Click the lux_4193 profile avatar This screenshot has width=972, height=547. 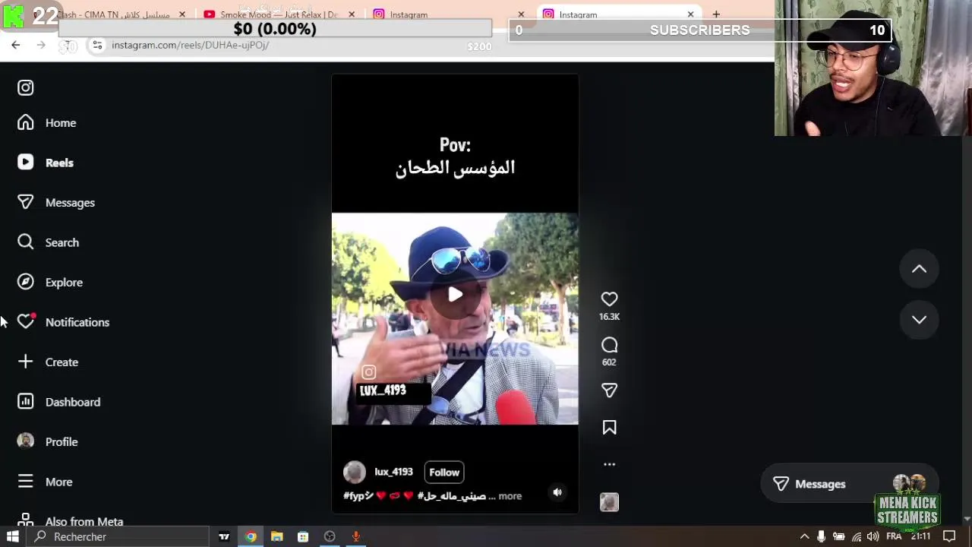(x=355, y=473)
